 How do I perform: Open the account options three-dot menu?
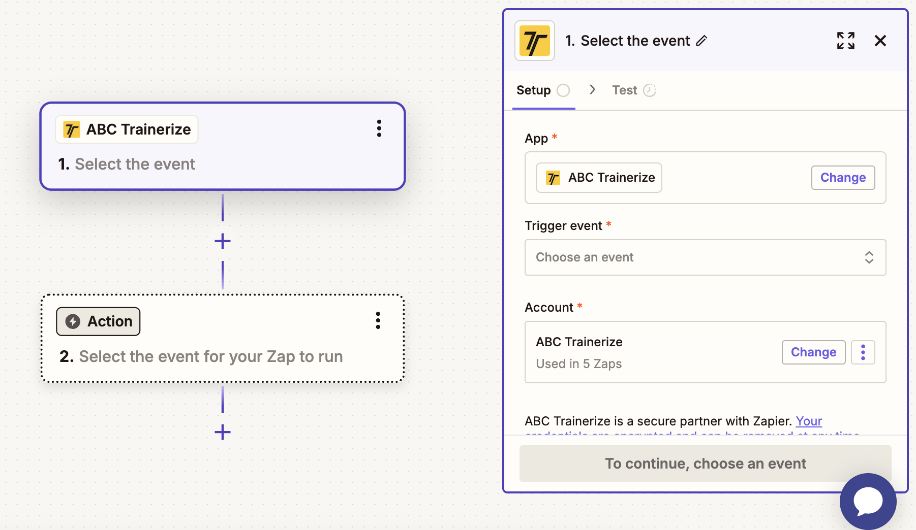(863, 352)
